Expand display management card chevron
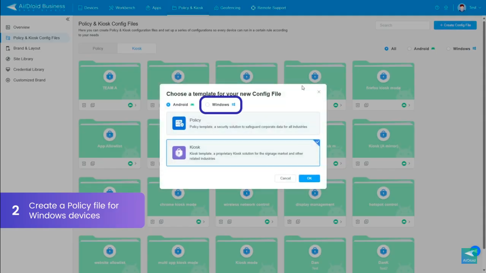This screenshot has height=273, width=486. coord(341,222)
